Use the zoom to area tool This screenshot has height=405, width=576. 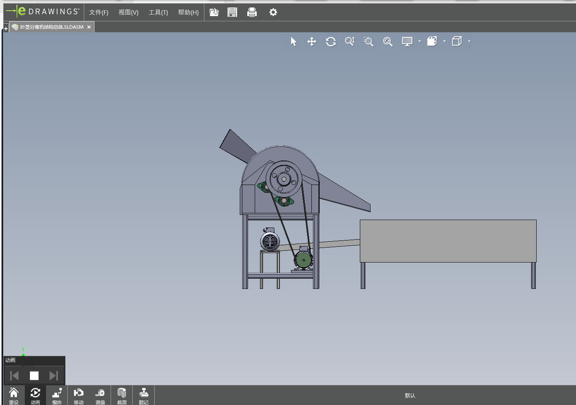click(369, 42)
